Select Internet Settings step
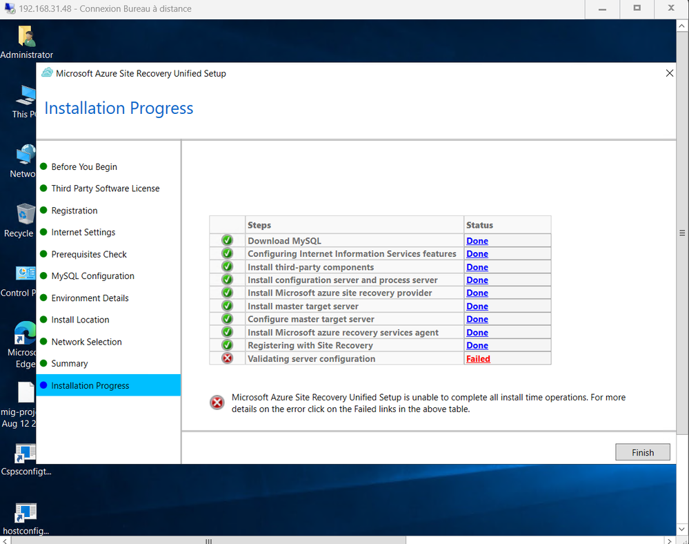 point(83,232)
